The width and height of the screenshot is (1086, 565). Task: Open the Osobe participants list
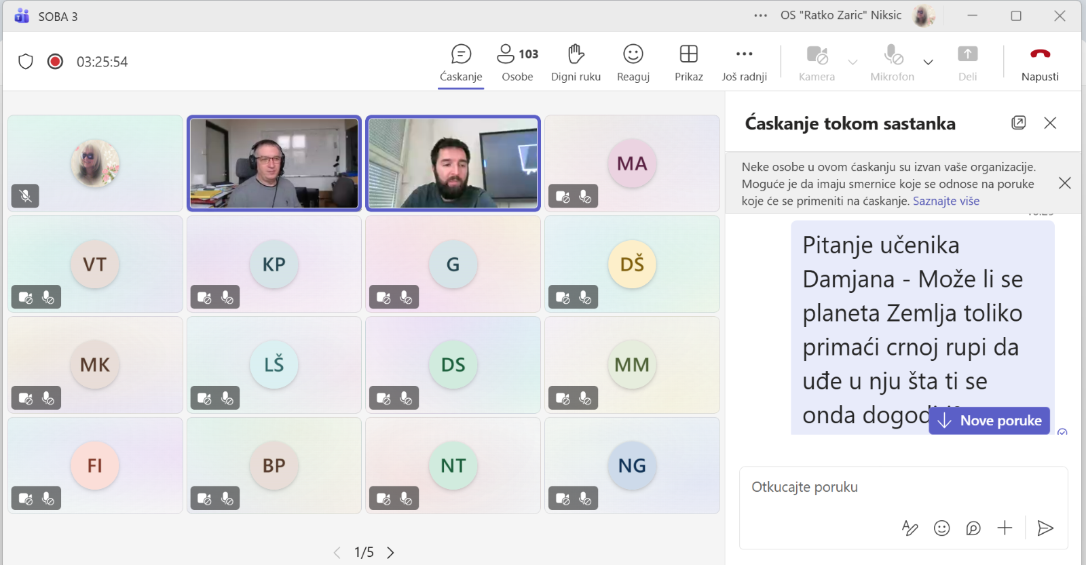click(517, 62)
